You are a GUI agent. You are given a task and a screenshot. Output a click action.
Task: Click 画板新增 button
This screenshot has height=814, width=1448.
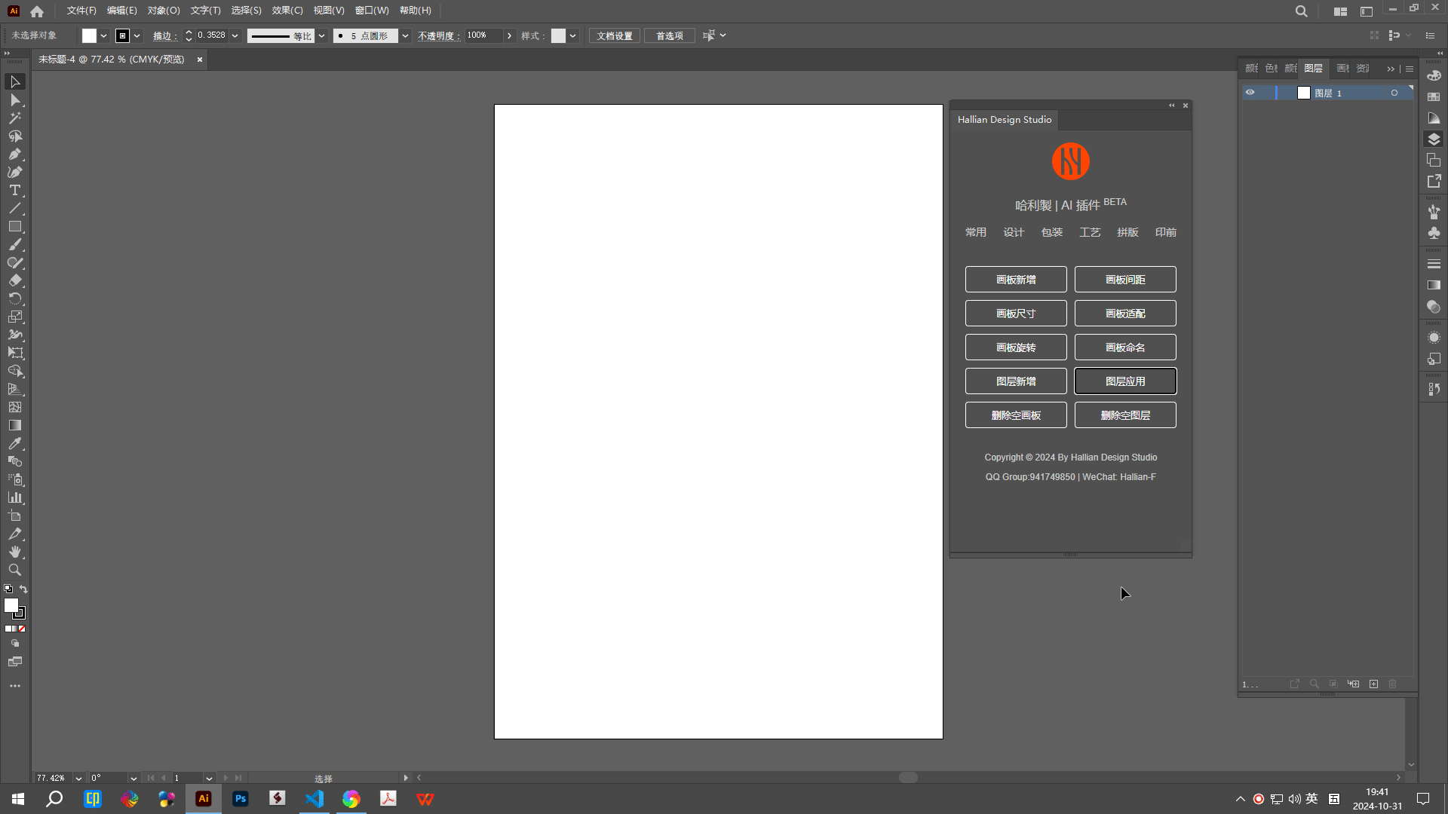click(1016, 280)
